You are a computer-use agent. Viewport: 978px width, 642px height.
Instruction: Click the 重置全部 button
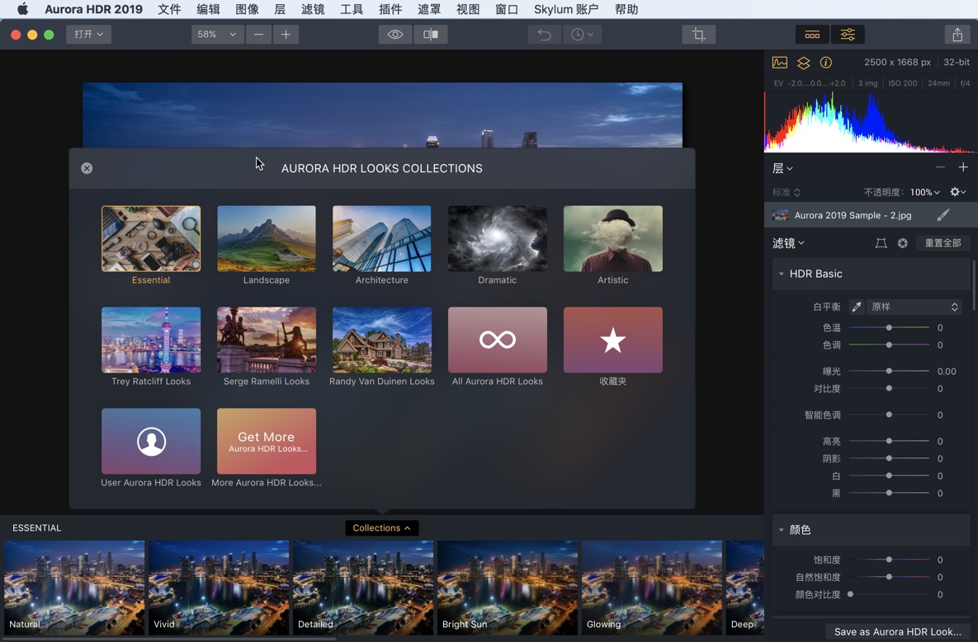943,243
